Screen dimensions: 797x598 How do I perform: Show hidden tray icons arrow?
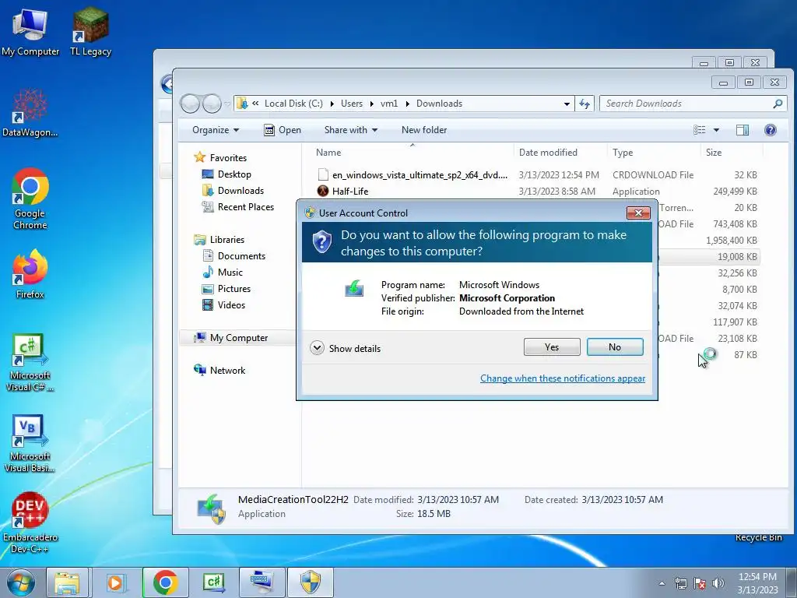662,582
